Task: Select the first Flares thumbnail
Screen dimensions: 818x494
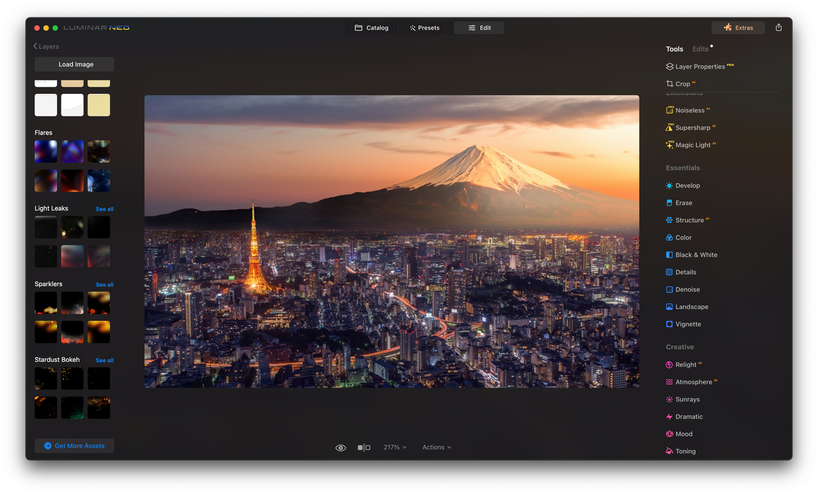Action: [x=45, y=151]
